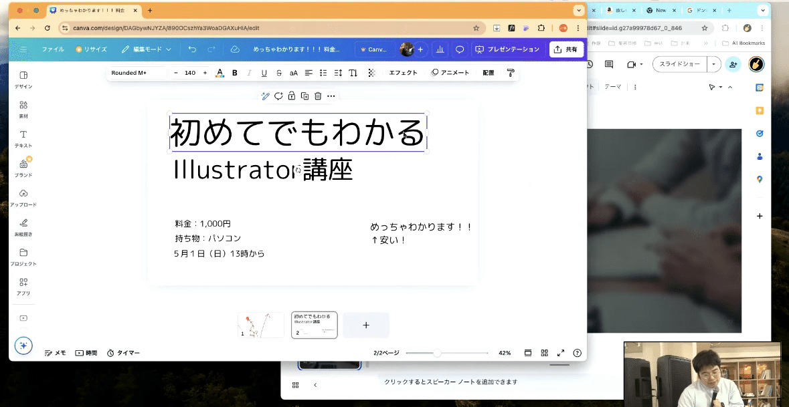Open the transparency checkerboard control
The height and width of the screenshot is (407, 789).
(x=372, y=73)
